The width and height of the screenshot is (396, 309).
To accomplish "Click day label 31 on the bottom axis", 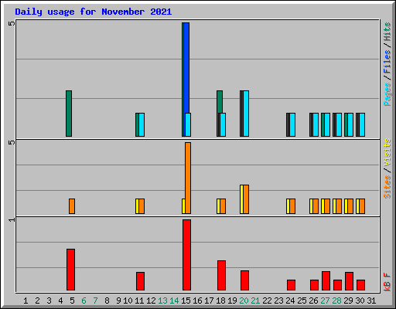I will [x=371, y=301].
